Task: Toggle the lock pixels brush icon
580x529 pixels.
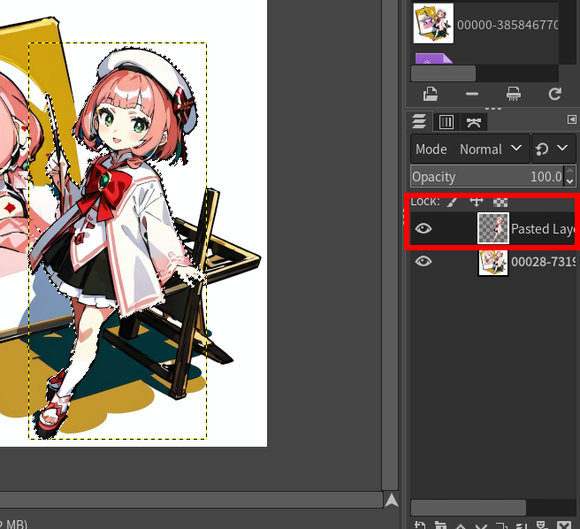Action: coord(453,202)
